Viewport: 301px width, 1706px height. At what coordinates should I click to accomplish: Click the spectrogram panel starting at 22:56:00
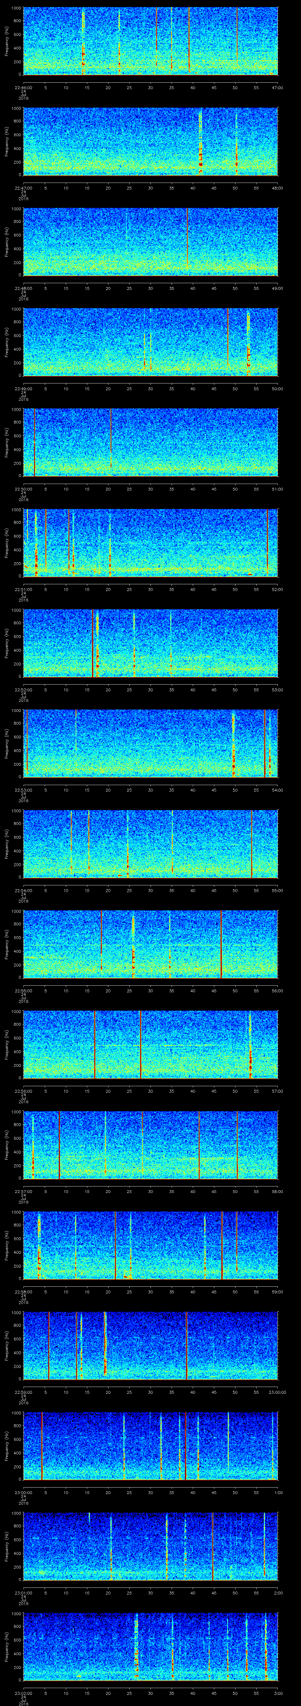coord(151,1044)
